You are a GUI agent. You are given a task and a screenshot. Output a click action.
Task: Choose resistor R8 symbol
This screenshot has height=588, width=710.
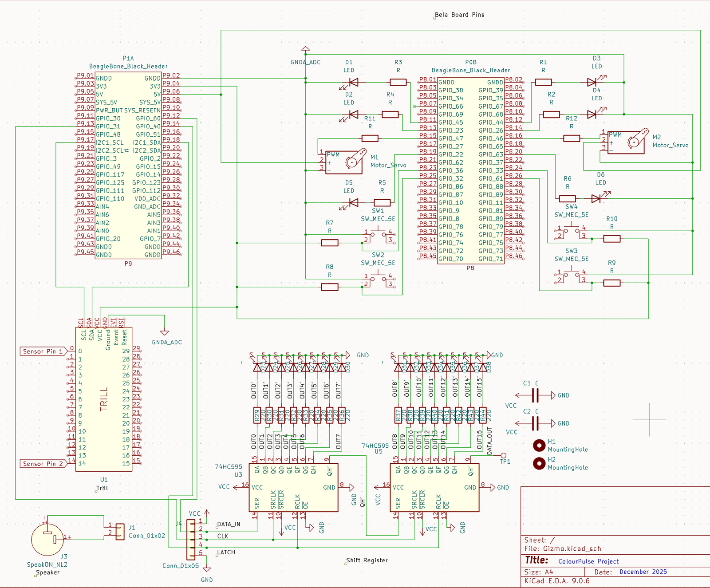pos(330,287)
